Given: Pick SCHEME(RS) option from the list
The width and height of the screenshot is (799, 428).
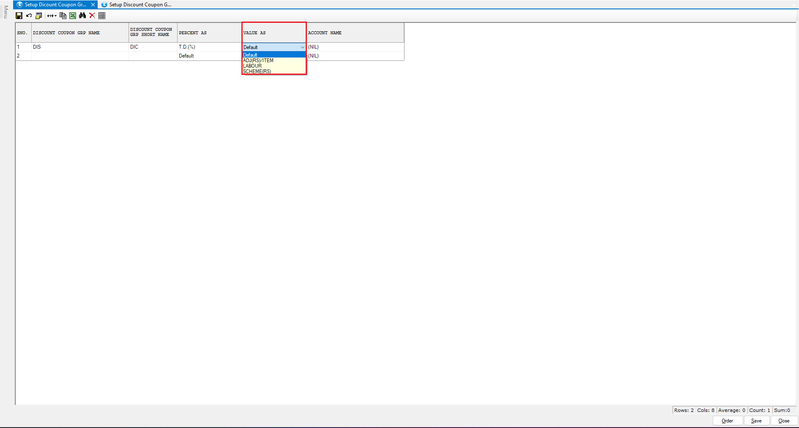Looking at the screenshot, I should [257, 71].
